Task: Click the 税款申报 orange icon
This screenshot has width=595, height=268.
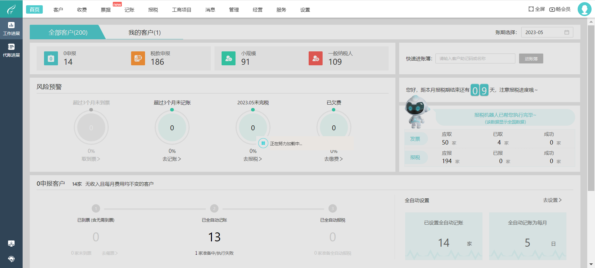Action: (138, 58)
